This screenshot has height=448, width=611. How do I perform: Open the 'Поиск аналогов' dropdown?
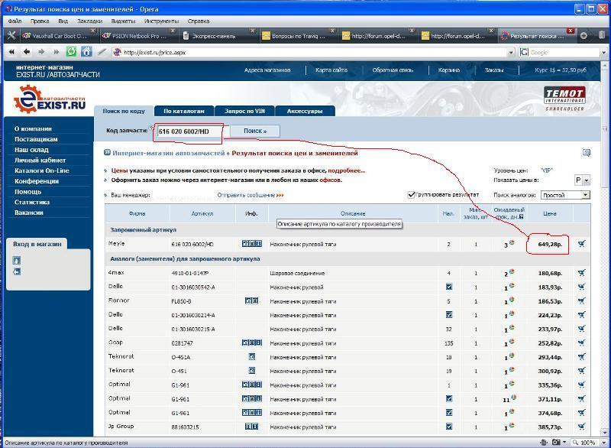pyautogui.click(x=564, y=195)
